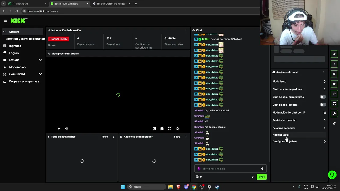Enter fullscreen on stream preview
This screenshot has width=340, height=191.
coord(170,129)
